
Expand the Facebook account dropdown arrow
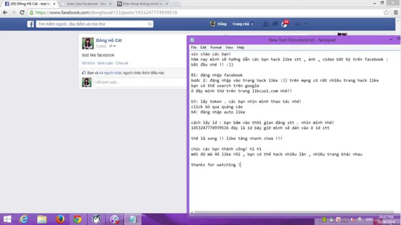tap(305, 24)
